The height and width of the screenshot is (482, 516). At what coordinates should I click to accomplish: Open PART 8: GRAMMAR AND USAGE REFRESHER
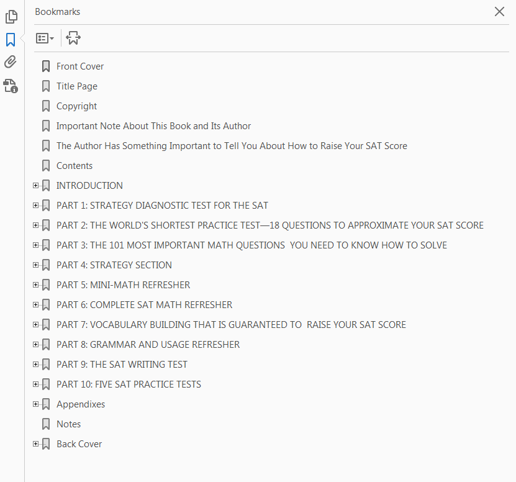[x=148, y=344]
